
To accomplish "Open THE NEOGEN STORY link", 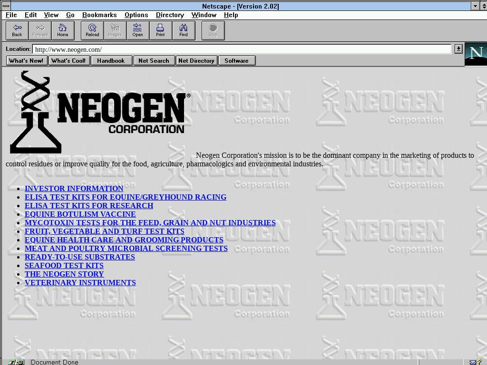I will [x=64, y=274].
